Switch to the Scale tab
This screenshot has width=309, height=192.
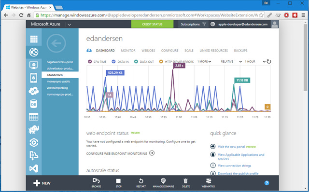pyautogui.click(x=189, y=51)
